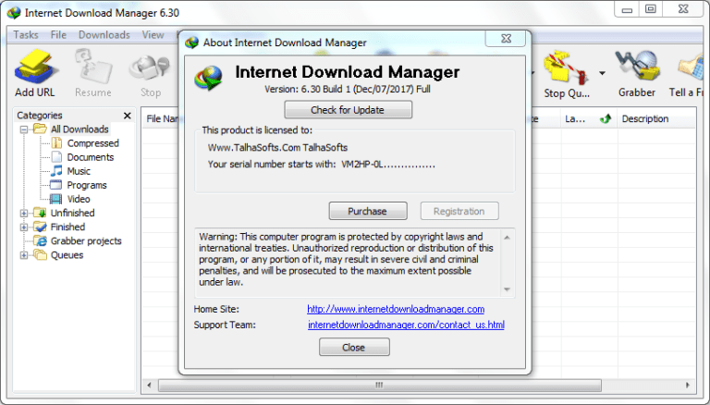710x405 pixels.
Task: Click the Finished folder icon
Action: [x=40, y=227]
